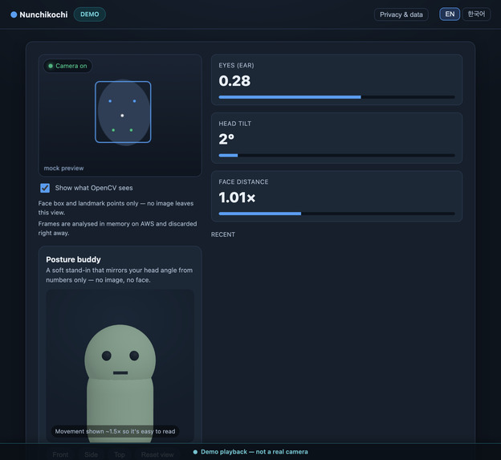Click the 0.28 EAR value
The height and width of the screenshot is (460, 501).
[x=234, y=81]
